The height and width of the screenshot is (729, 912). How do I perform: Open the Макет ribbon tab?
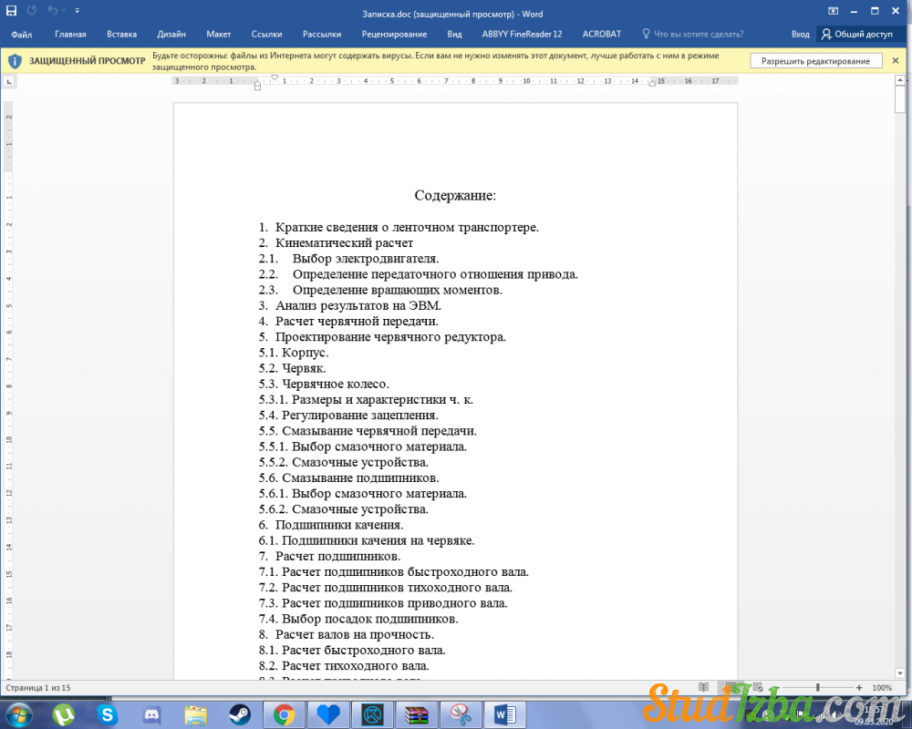[218, 35]
